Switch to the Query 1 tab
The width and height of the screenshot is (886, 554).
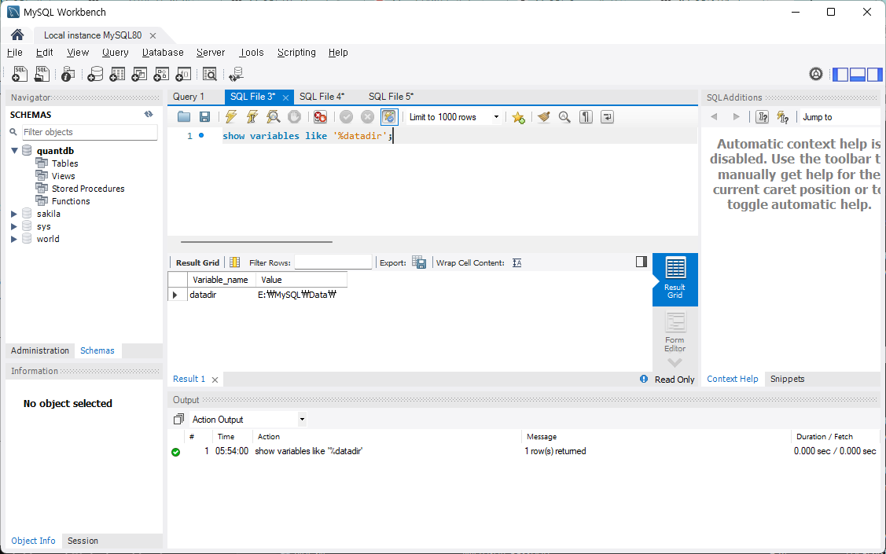(x=188, y=97)
